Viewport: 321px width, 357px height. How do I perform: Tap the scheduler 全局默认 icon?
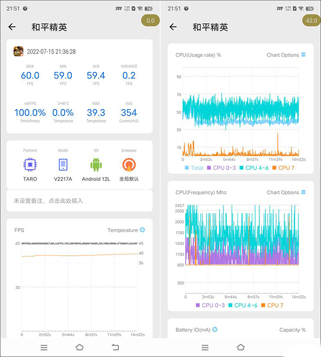129,164
